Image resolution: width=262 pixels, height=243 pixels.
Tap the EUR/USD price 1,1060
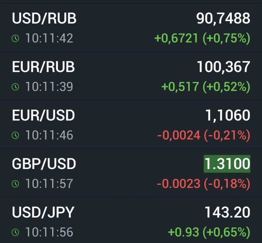click(x=227, y=115)
